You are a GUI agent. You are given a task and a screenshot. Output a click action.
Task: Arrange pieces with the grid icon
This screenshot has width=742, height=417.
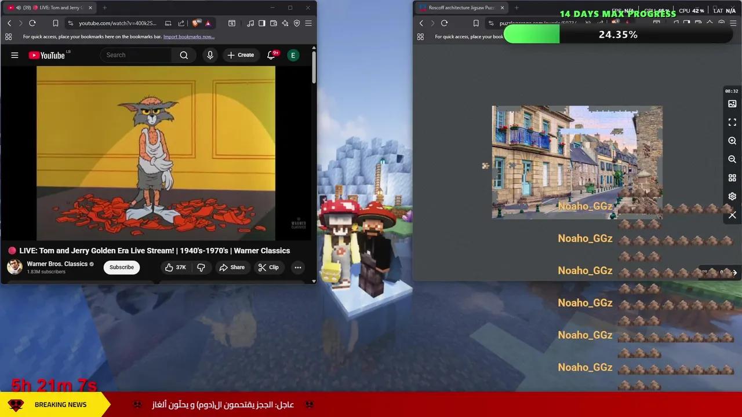732,178
